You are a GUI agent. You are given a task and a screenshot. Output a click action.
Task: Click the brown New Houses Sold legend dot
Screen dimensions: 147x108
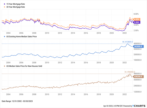4,66
